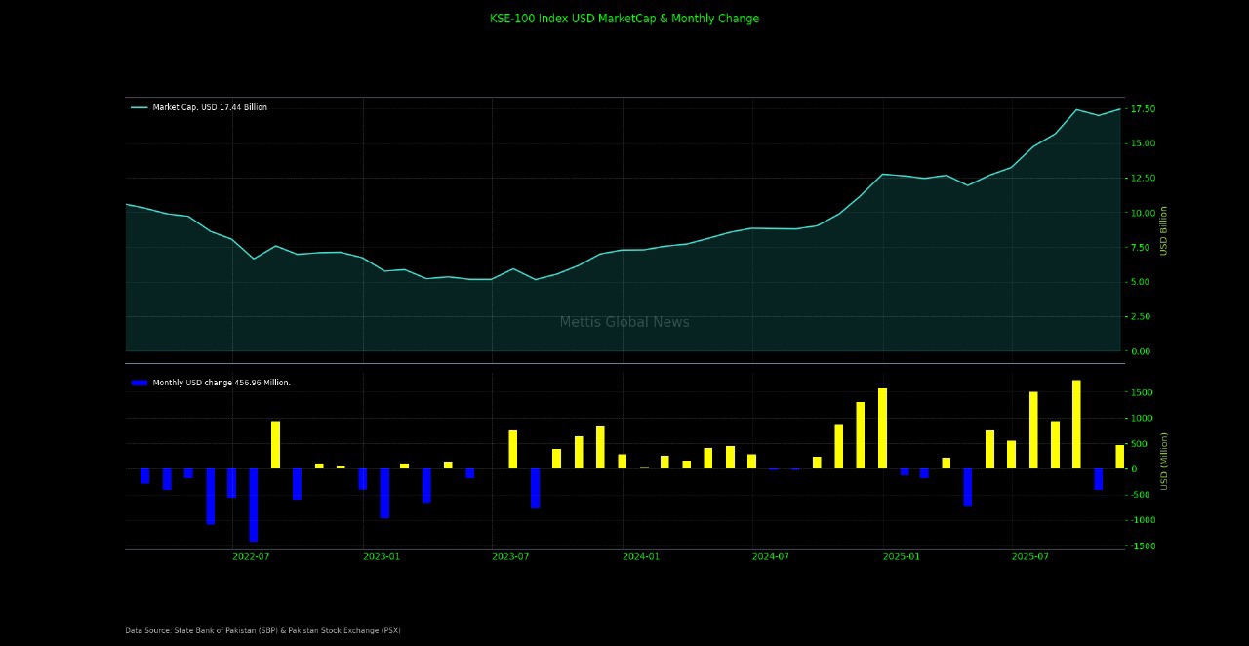Viewport: 1249px width, 646px height.
Task: Click the blue bar right after 2025-07
Action: pyautogui.click(x=1098, y=478)
